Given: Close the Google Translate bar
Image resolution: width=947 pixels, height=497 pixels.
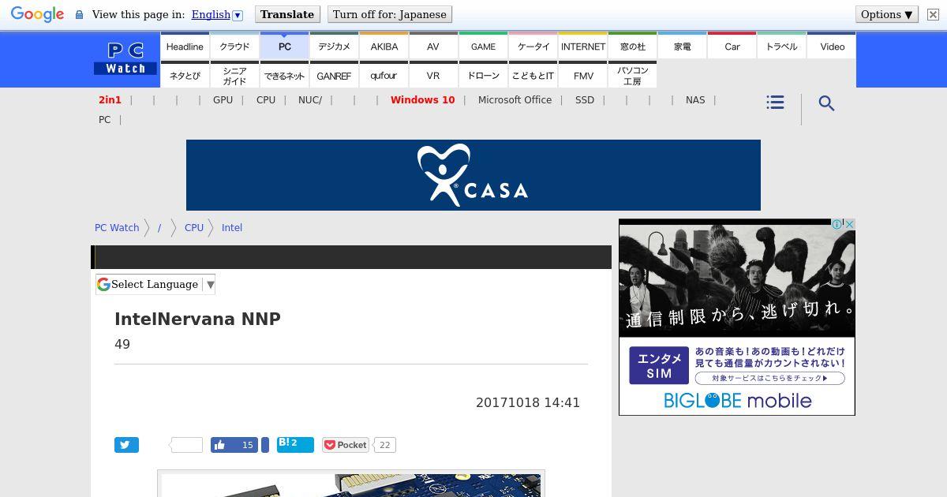Looking at the screenshot, I should point(932,14).
